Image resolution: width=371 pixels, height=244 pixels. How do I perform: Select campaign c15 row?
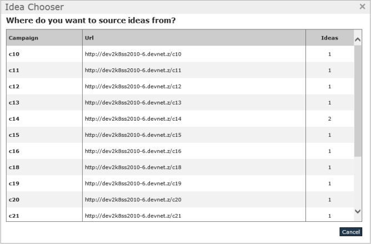[x=13, y=135]
